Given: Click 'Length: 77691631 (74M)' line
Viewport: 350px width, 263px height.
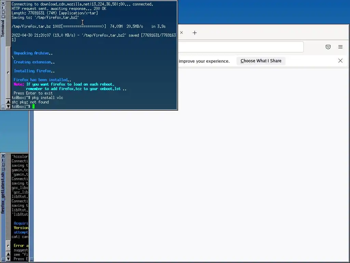Looking at the screenshot, I should [x=55, y=13].
